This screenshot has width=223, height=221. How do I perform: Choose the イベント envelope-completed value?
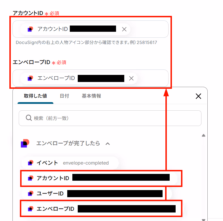point(70,163)
